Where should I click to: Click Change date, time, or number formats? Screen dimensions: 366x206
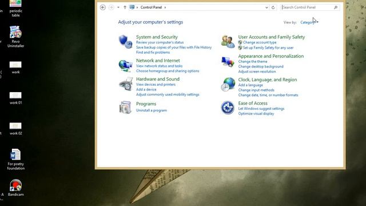pos(268,95)
